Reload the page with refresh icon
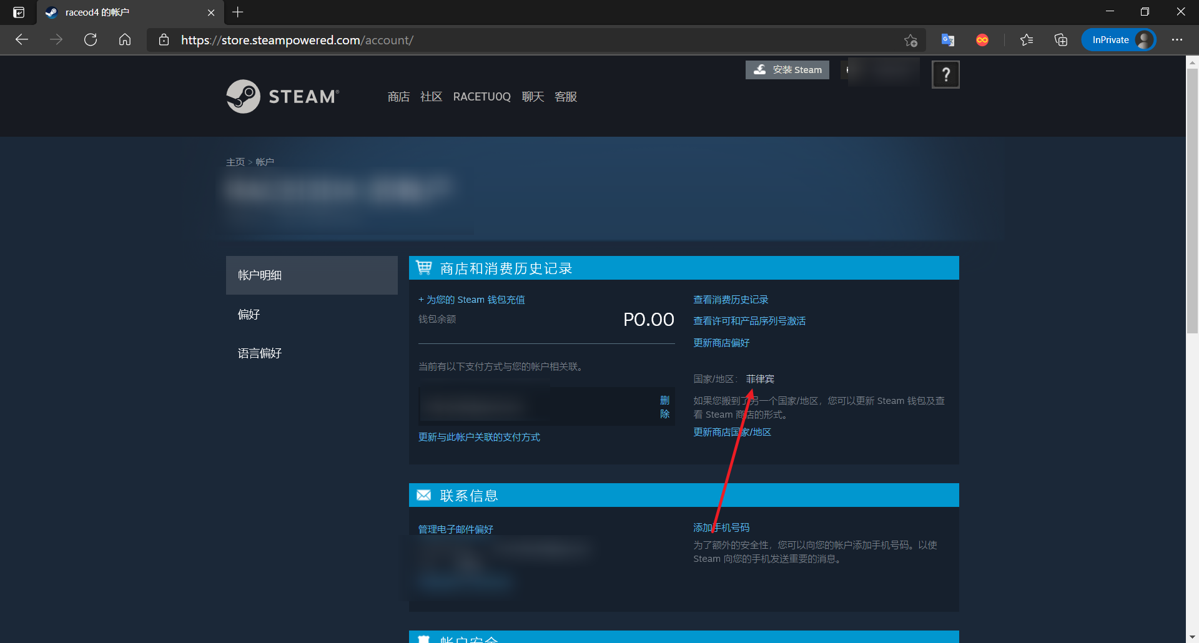 point(91,40)
